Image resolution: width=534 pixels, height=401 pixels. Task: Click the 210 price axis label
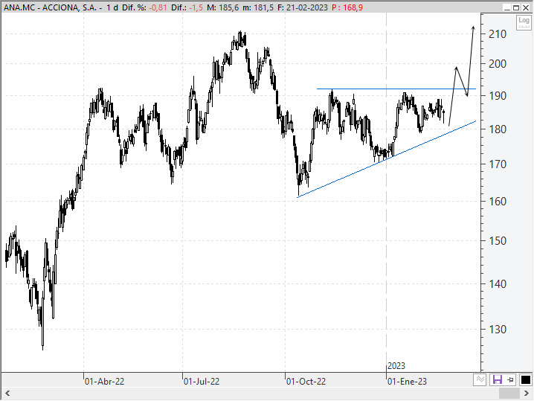[498, 34]
